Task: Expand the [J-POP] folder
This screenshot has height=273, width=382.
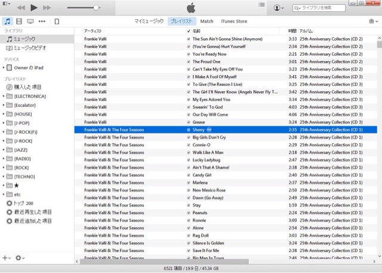Action: tap(4, 123)
